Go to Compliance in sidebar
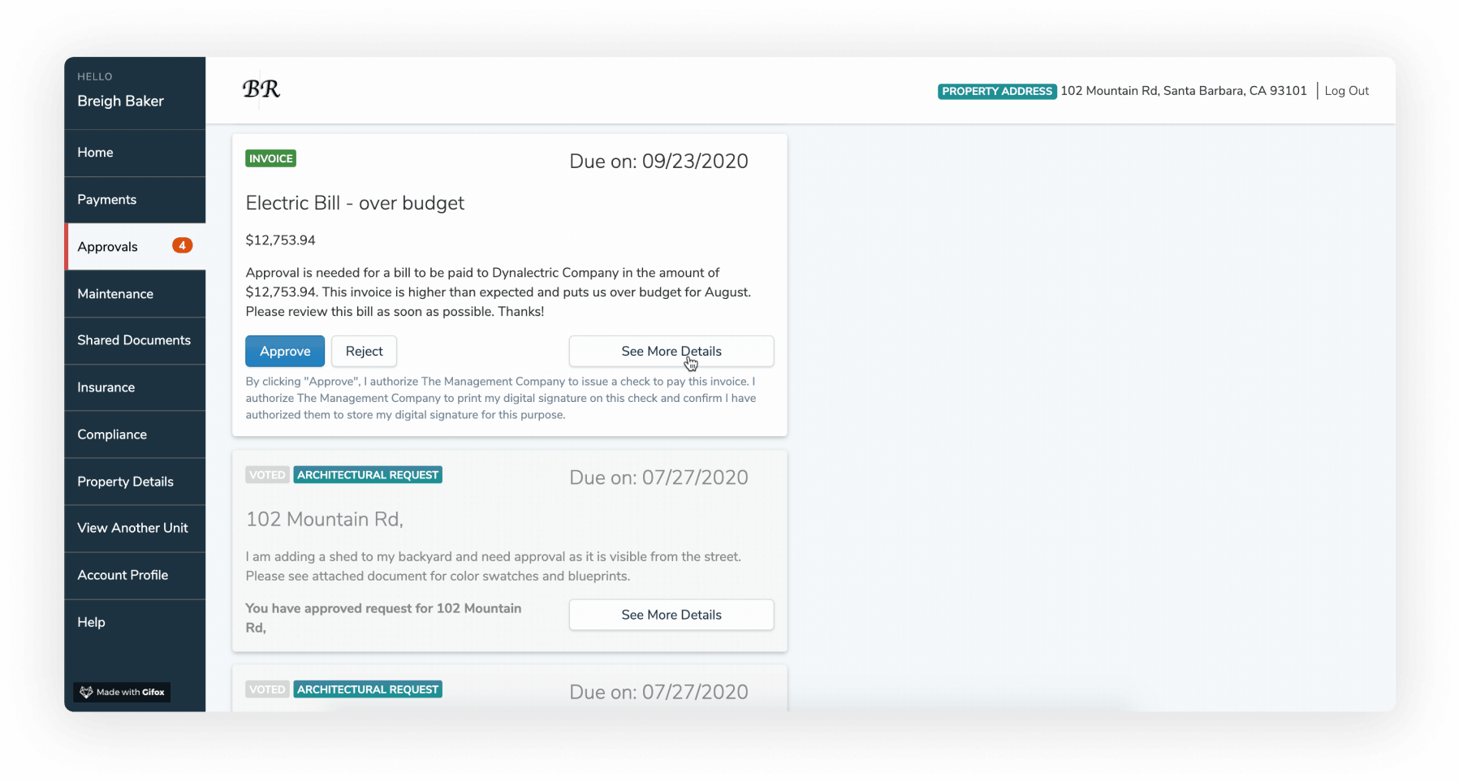 tap(112, 434)
